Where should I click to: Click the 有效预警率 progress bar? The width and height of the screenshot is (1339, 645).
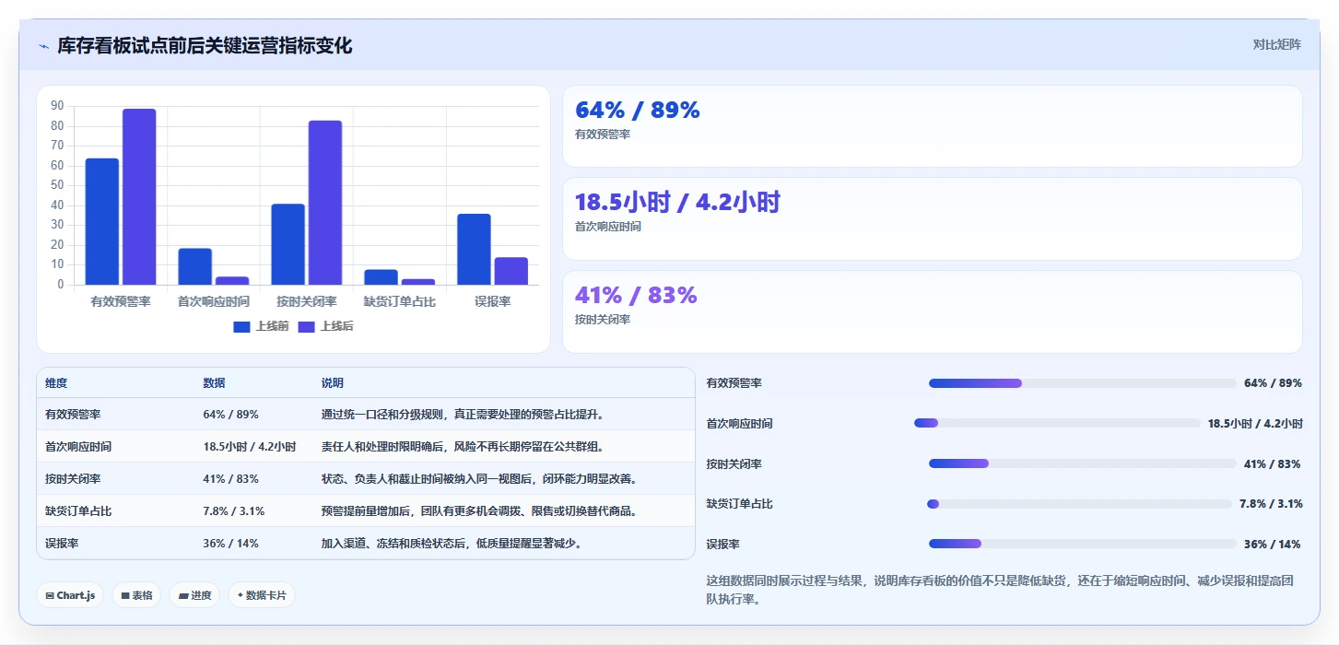click(x=1083, y=383)
